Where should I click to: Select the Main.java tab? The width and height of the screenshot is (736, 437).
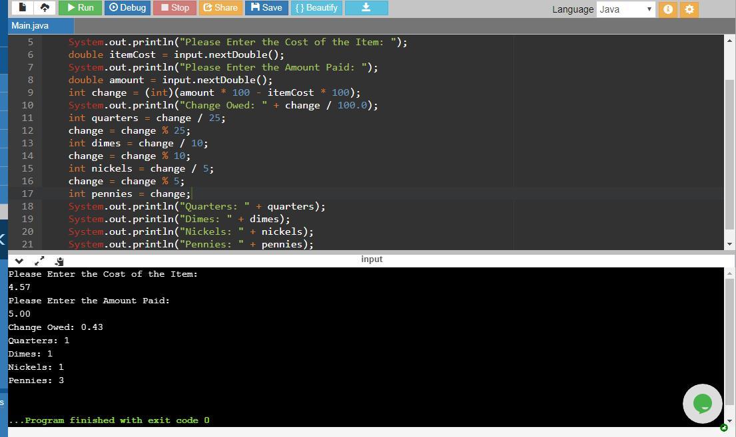[x=29, y=25]
